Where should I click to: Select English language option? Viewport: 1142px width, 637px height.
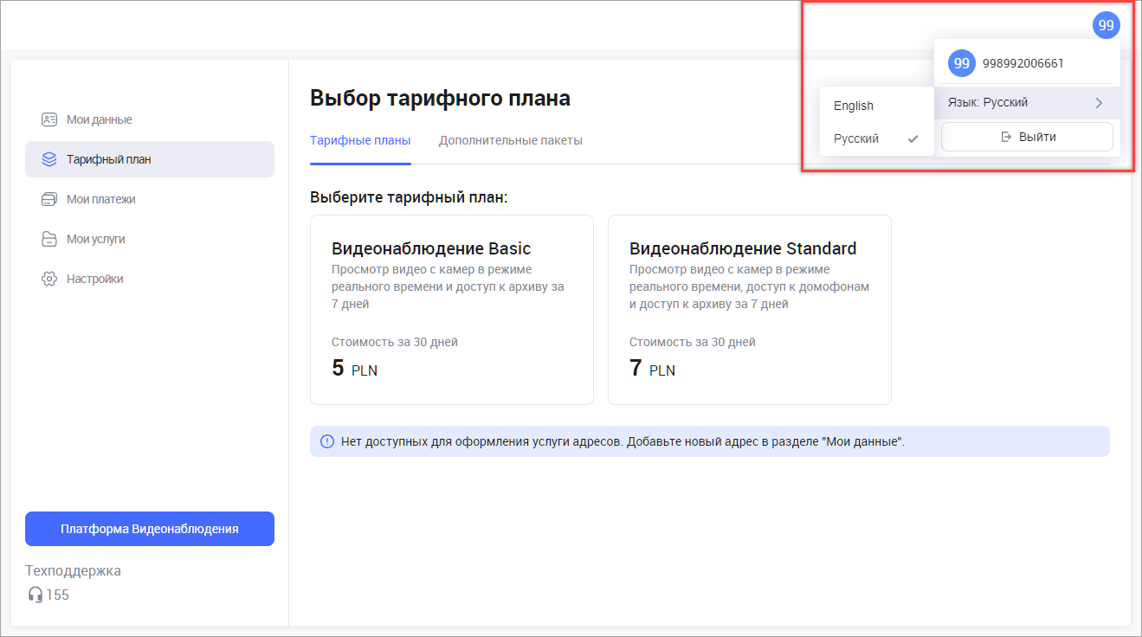[854, 106]
